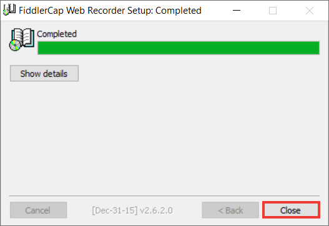Close the dialog with title bar X
329x226 pixels.
[x=310, y=11]
